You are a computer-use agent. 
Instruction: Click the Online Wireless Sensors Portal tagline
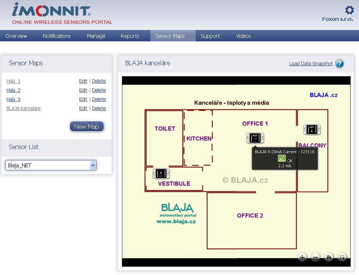(x=62, y=22)
